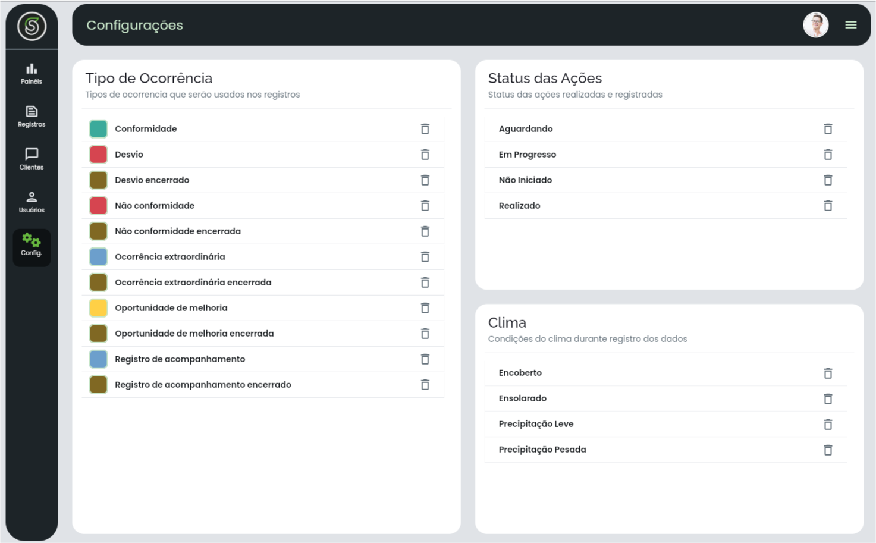Click the blue swatch for Ocorrência extraordinária

pyautogui.click(x=98, y=256)
